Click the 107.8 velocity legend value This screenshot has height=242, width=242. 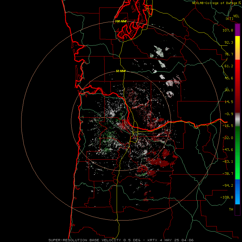pyautogui.click(x=228, y=30)
